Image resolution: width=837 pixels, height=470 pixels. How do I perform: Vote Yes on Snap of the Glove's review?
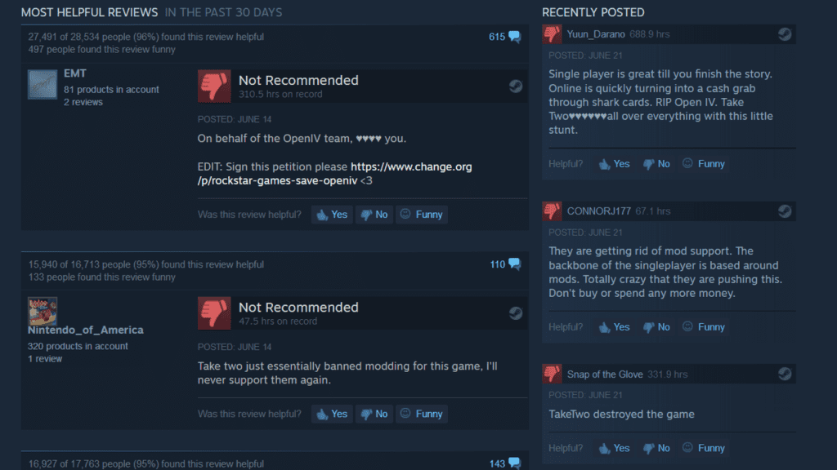click(x=615, y=448)
